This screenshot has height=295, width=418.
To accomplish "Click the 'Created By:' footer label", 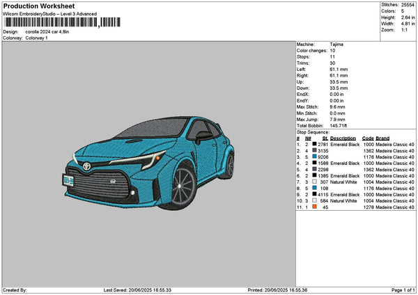I will (15, 290).
